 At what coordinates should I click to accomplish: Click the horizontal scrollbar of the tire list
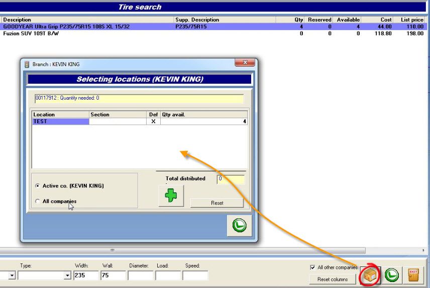click(182, 250)
